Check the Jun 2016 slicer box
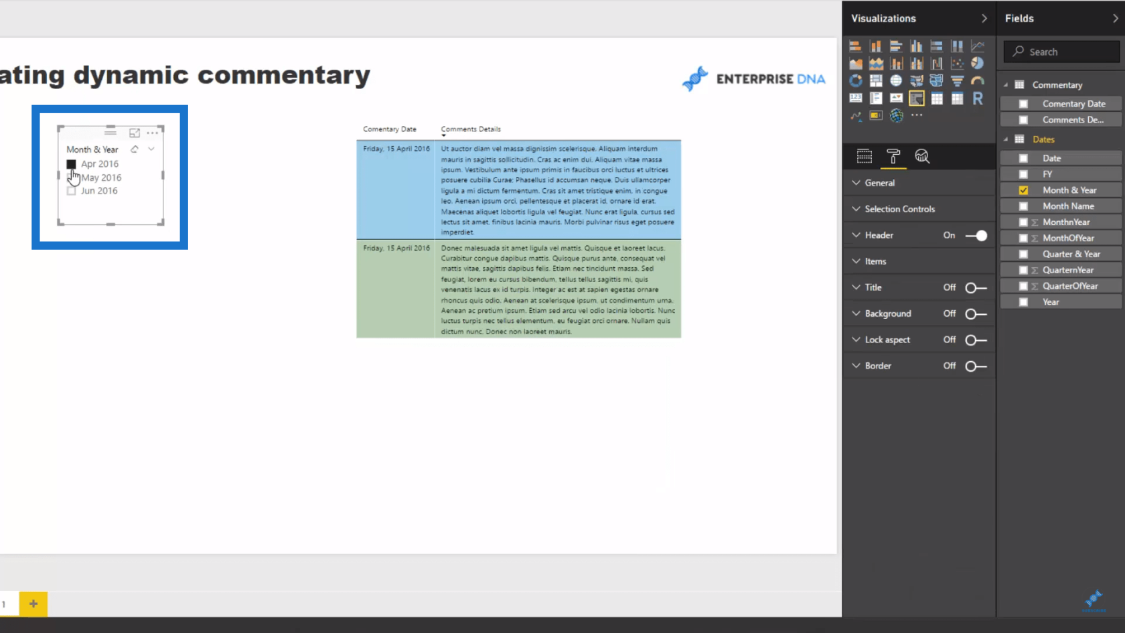1125x633 pixels. pyautogui.click(x=71, y=191)
